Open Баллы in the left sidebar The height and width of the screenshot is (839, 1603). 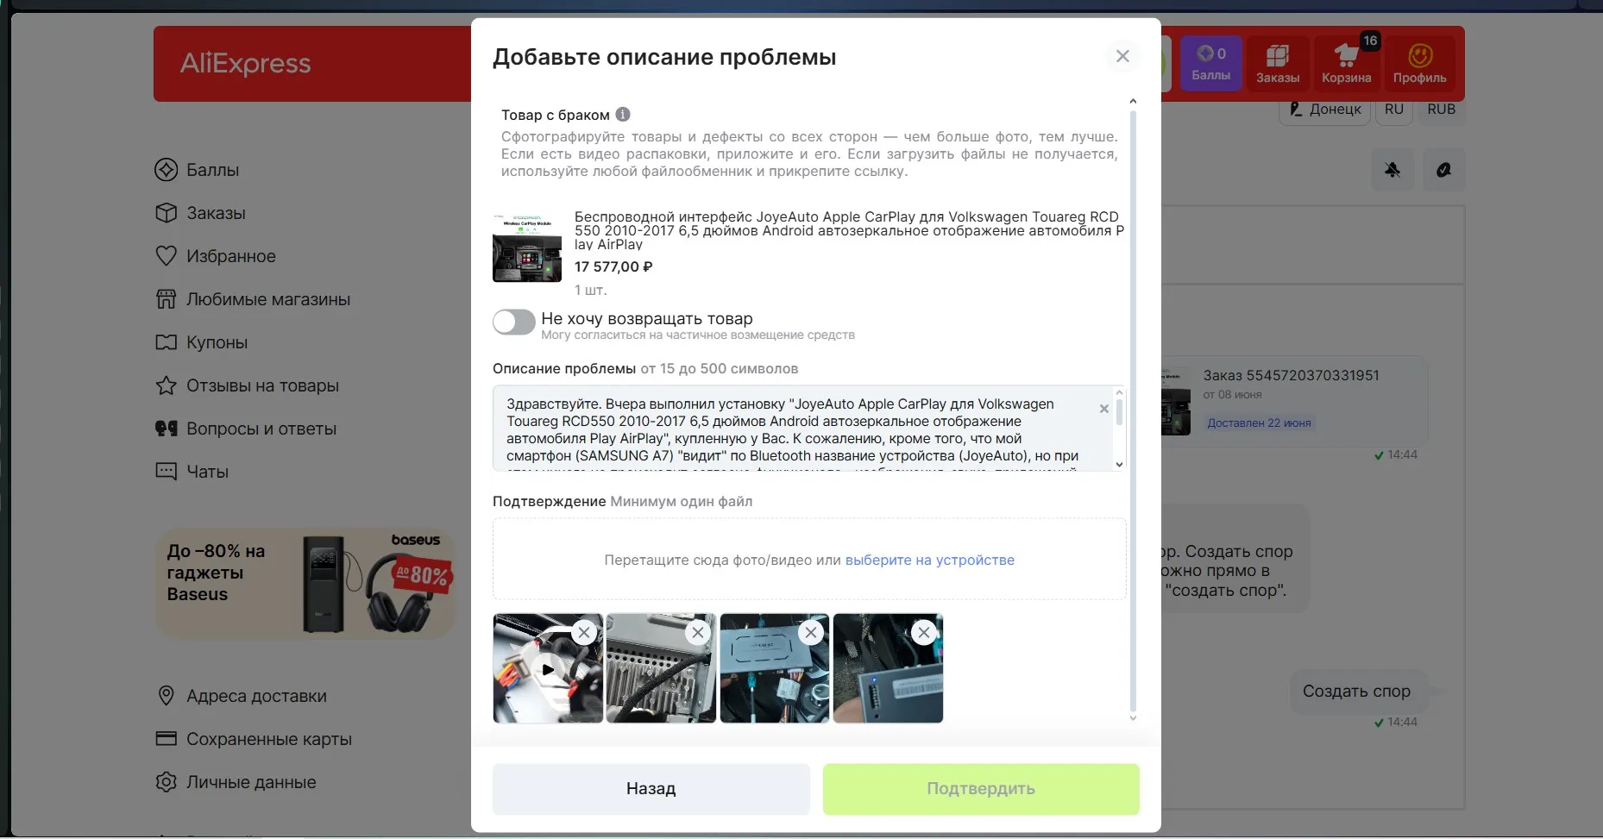(x=197, y=170)
